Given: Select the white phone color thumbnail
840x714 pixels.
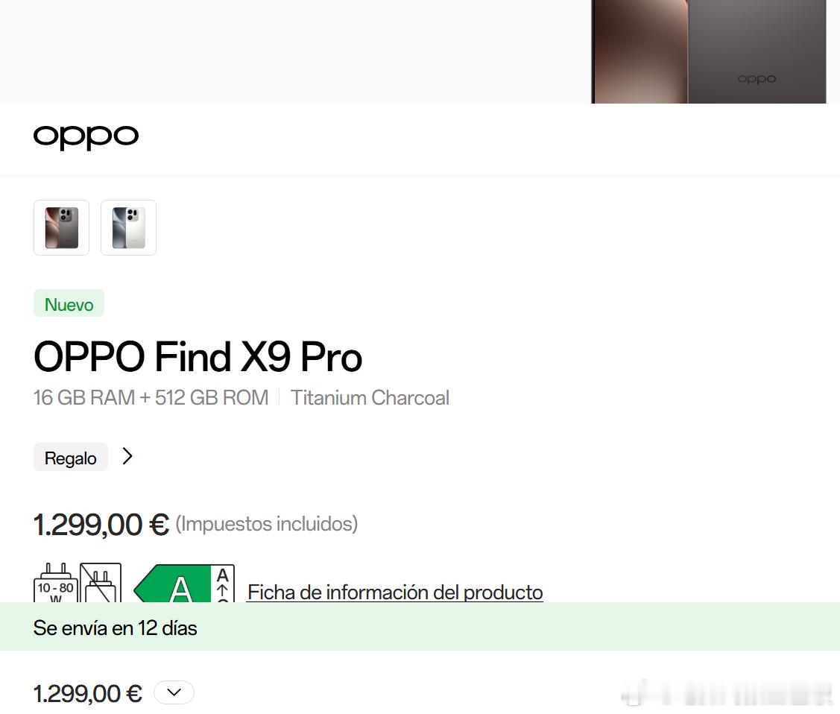Looking at the screenshot, I should (128, 227).
